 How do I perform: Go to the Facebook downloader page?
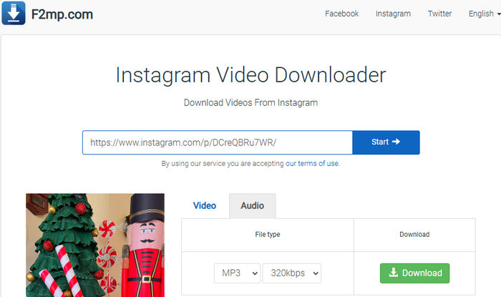pyautogui.click(x=341, y=14)
